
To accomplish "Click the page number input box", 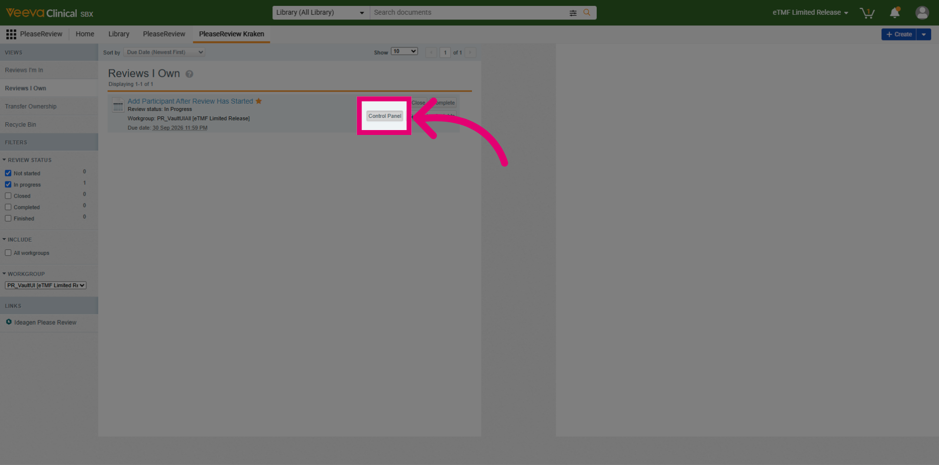I will pos(445,52).
